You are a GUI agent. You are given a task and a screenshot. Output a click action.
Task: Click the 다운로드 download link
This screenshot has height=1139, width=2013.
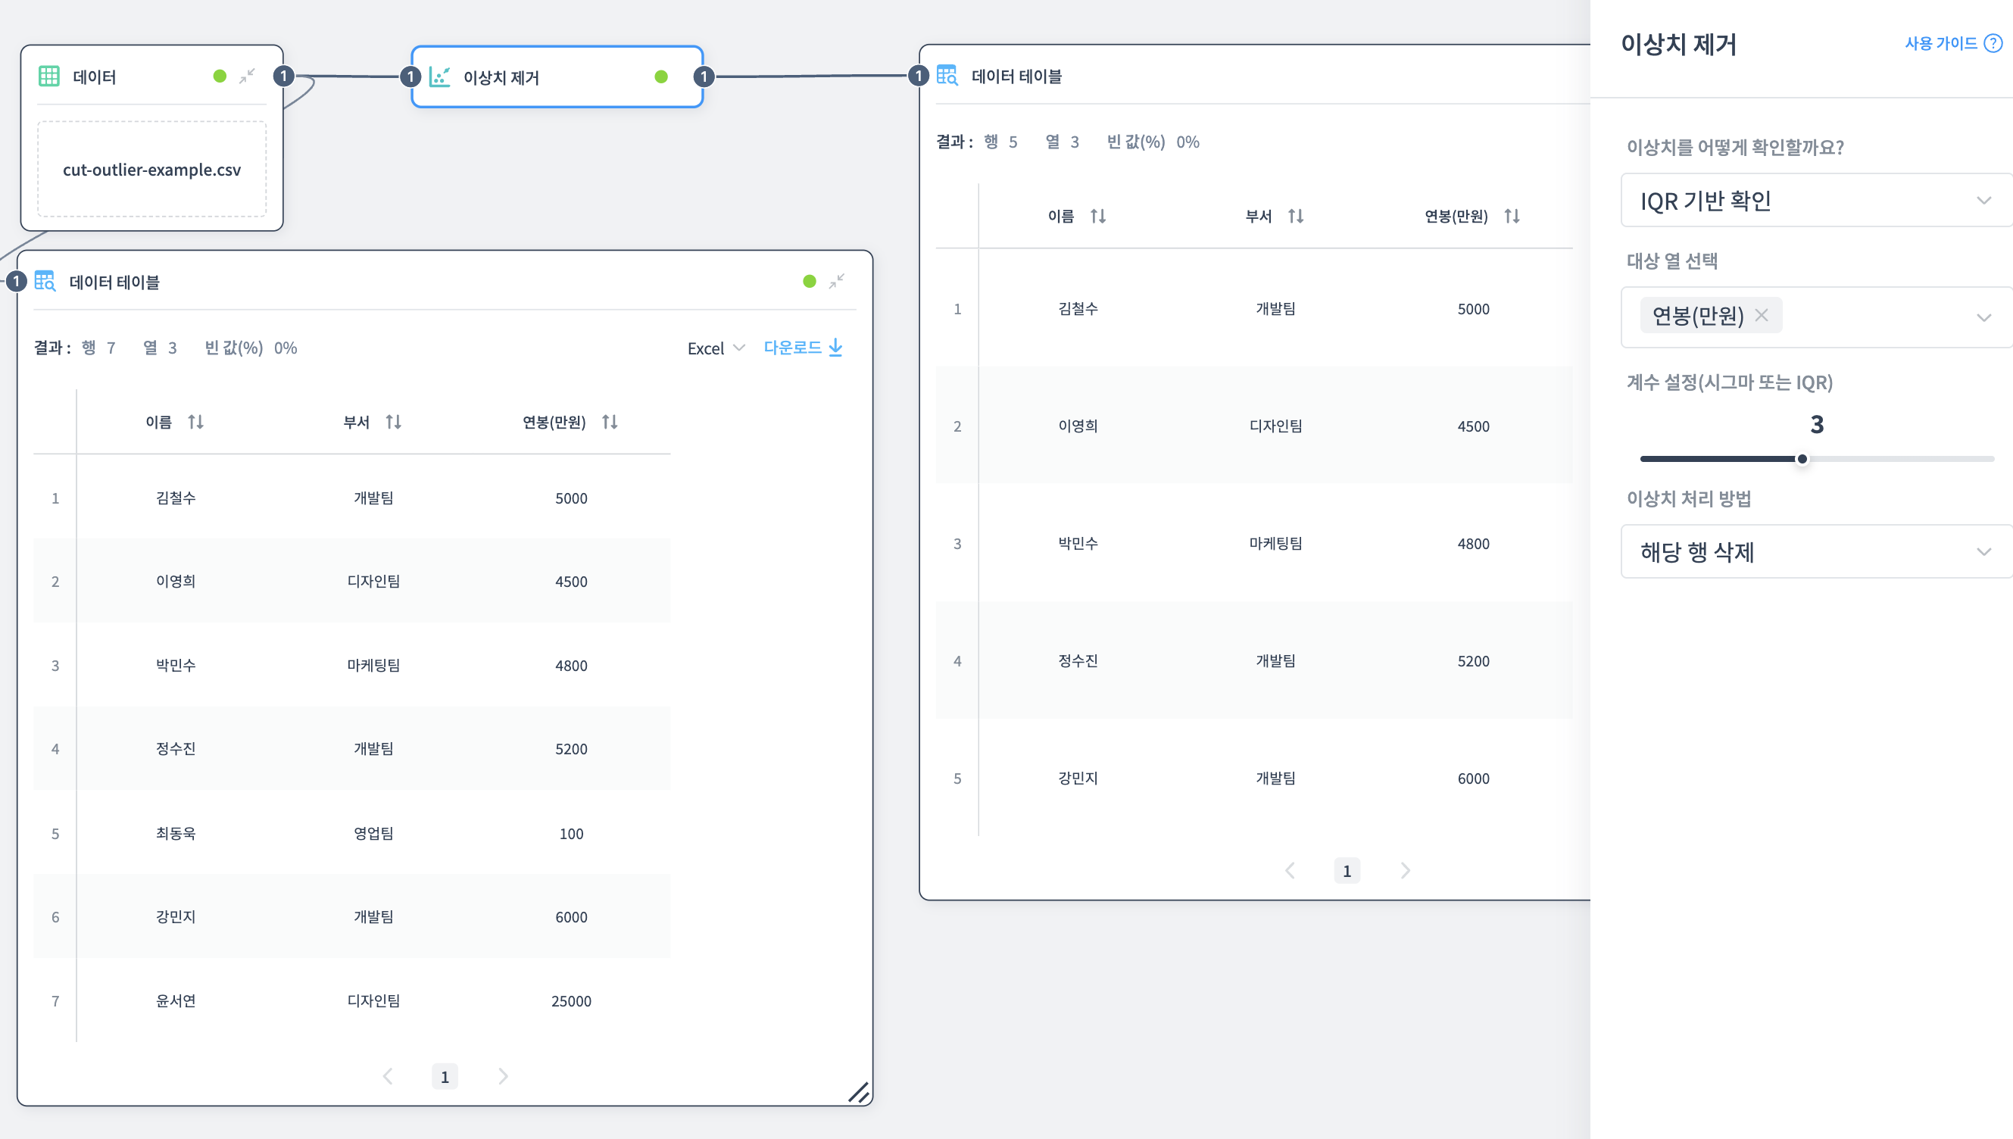(802, 348)
